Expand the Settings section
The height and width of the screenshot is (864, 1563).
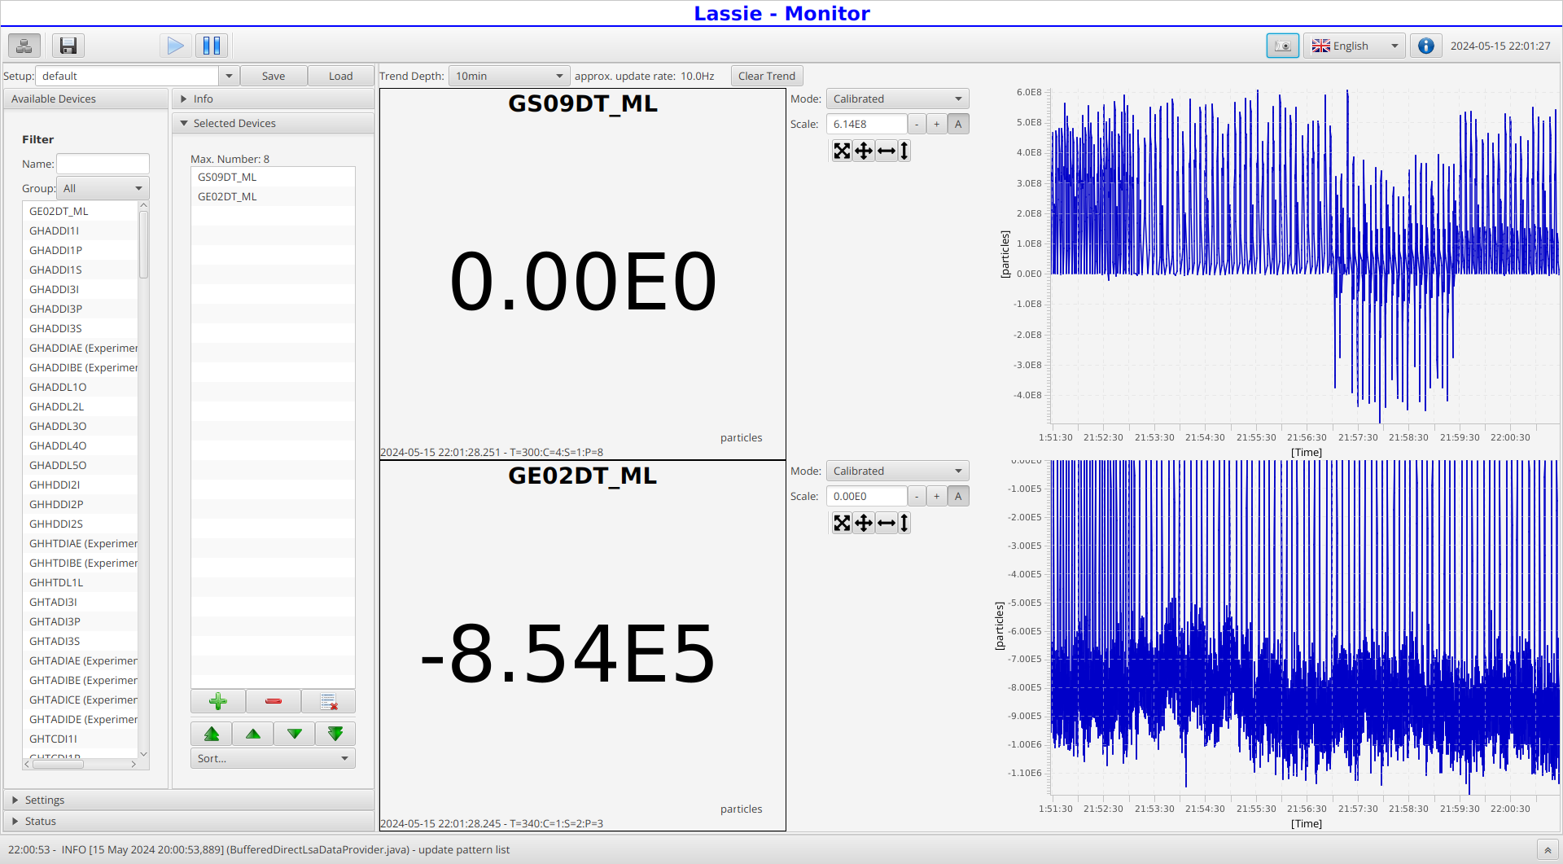[189, 800]
